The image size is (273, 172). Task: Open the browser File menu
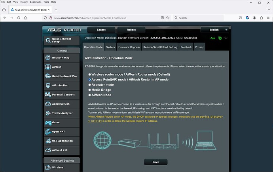3,2
